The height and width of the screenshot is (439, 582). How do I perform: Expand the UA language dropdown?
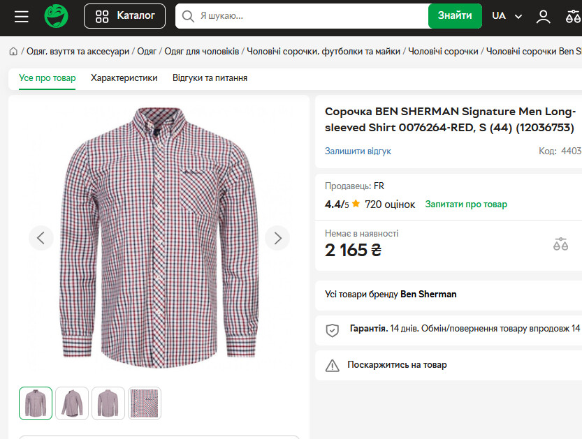(507, 16)
